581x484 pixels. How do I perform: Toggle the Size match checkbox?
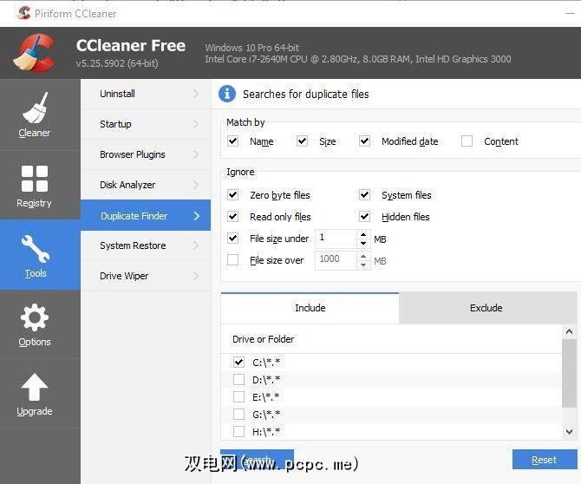[x=302, y=141]
